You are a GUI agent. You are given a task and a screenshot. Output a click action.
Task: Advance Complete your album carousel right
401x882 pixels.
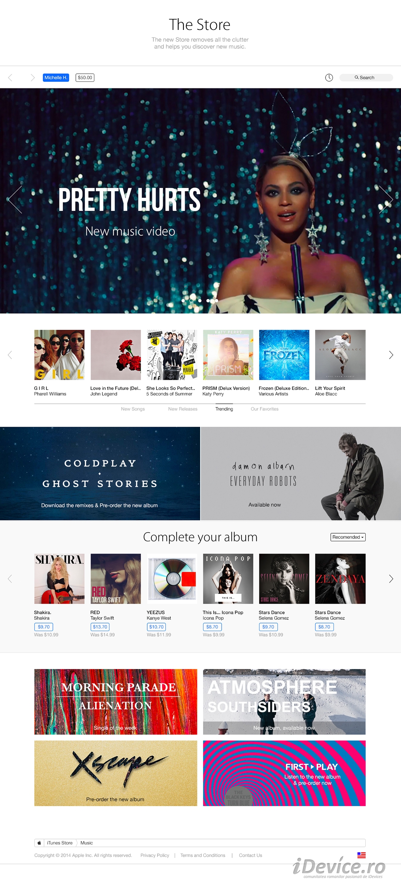click(391, 579)
